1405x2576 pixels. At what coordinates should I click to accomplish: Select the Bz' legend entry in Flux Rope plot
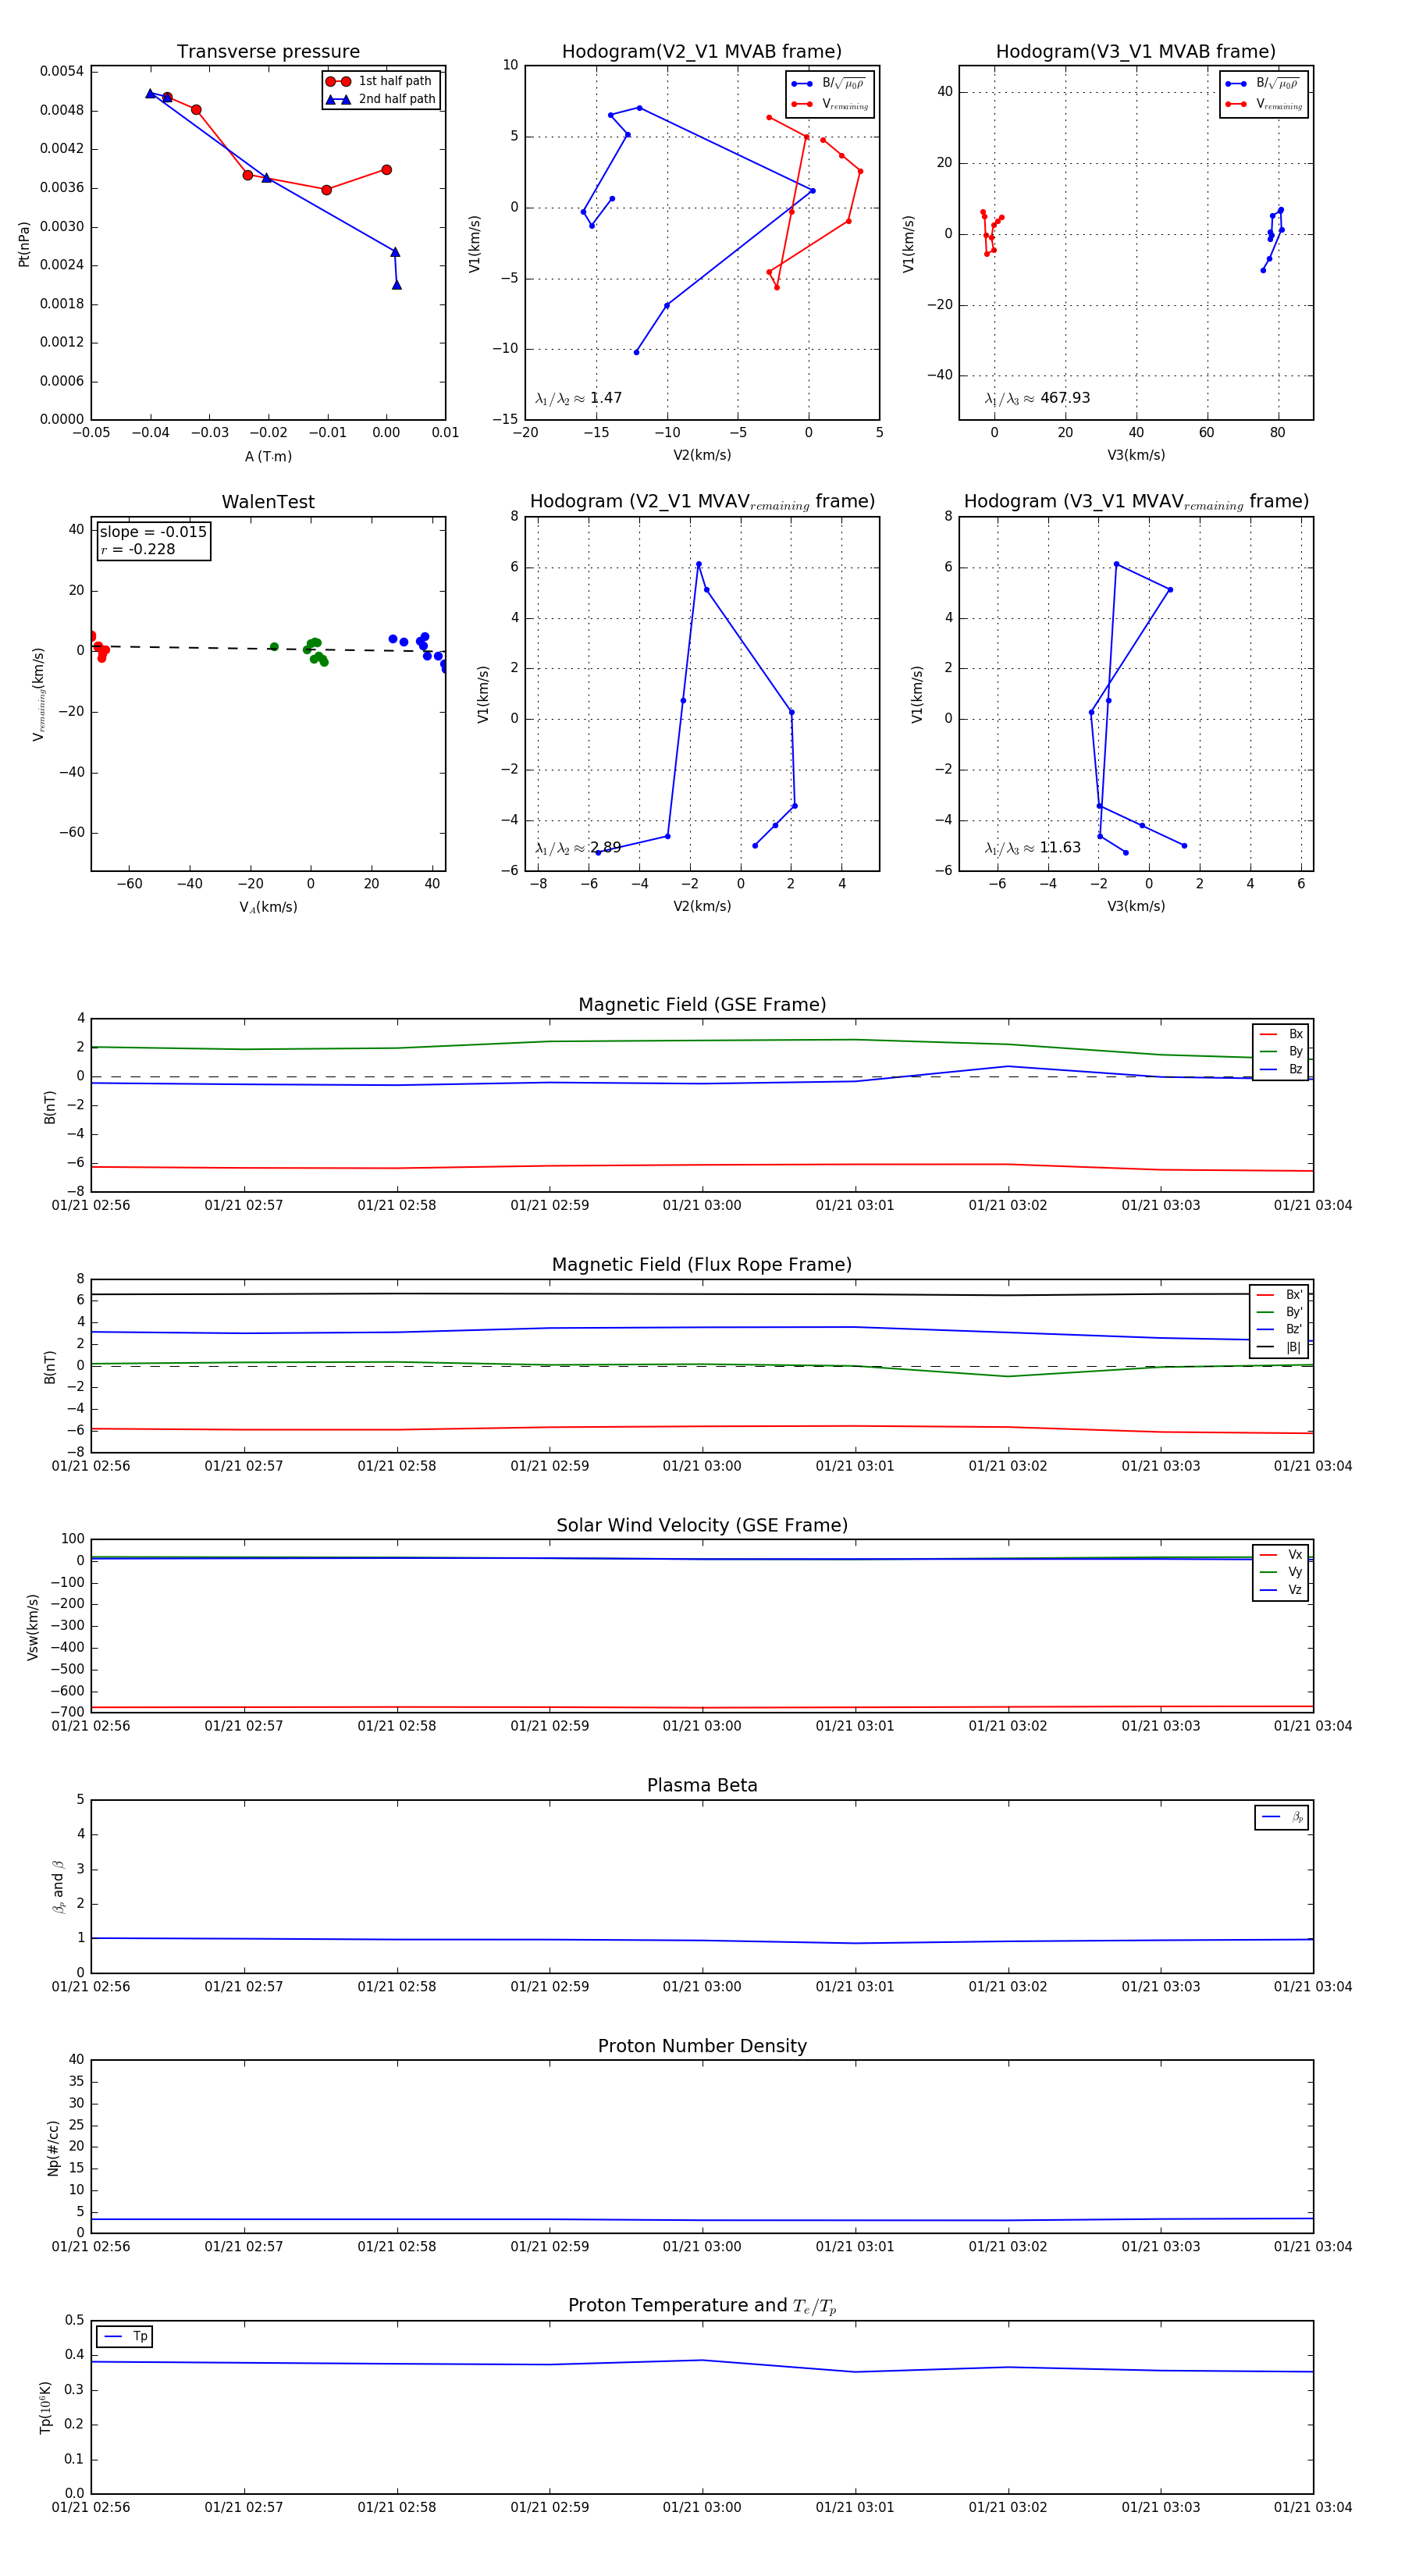1279,1330
